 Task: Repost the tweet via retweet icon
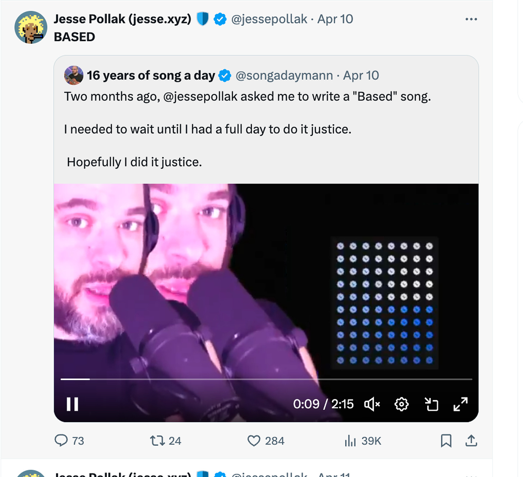pos(157,440)
